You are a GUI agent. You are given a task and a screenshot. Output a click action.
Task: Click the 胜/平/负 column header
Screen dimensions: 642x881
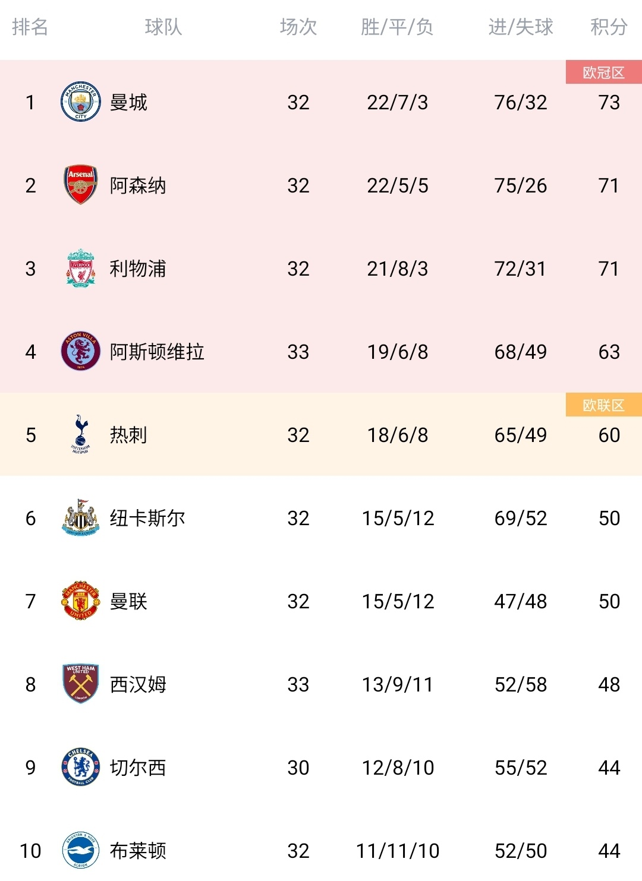[x=397, y=27]
